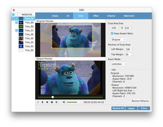
Task: Expand the Title_31 entry
Action: pyautogui.click(x=17, y=30)
